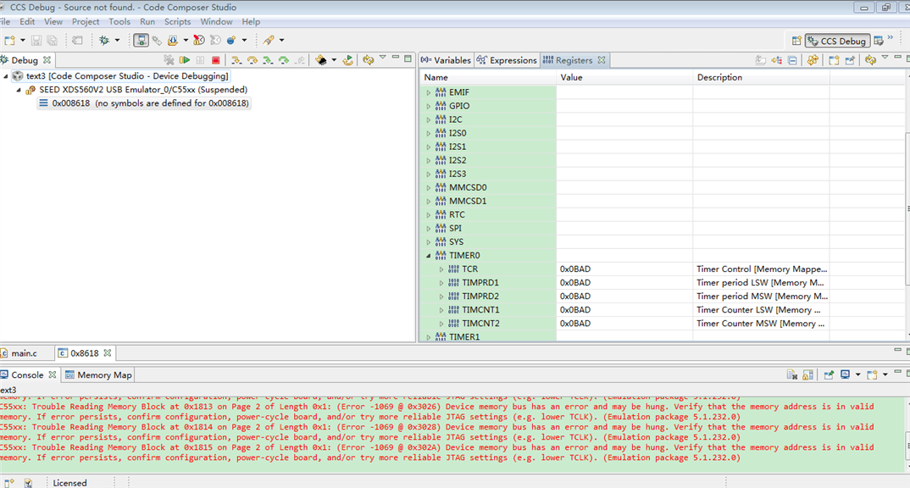The width and height of the screenshot is (910, 488).
Task: Click the Resume button in Debug toolbar
Action: pos(184,60)
